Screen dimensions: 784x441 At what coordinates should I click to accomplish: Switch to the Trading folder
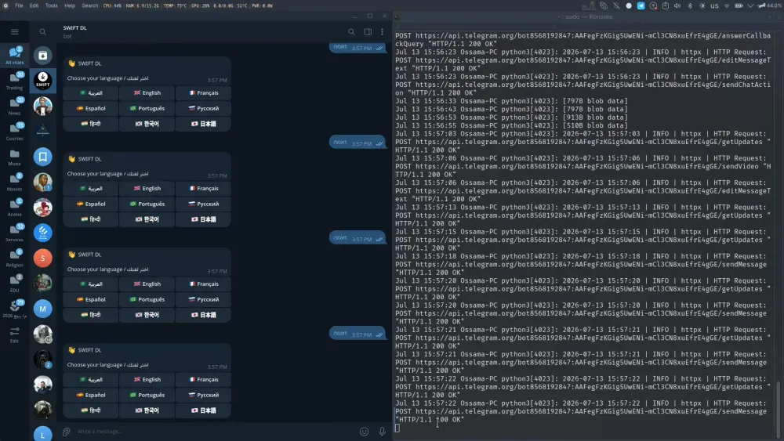14,81
